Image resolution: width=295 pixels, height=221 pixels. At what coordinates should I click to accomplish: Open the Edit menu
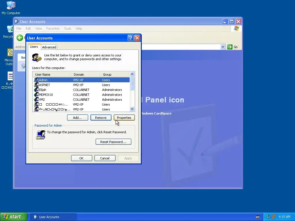[x=28, y=28]
